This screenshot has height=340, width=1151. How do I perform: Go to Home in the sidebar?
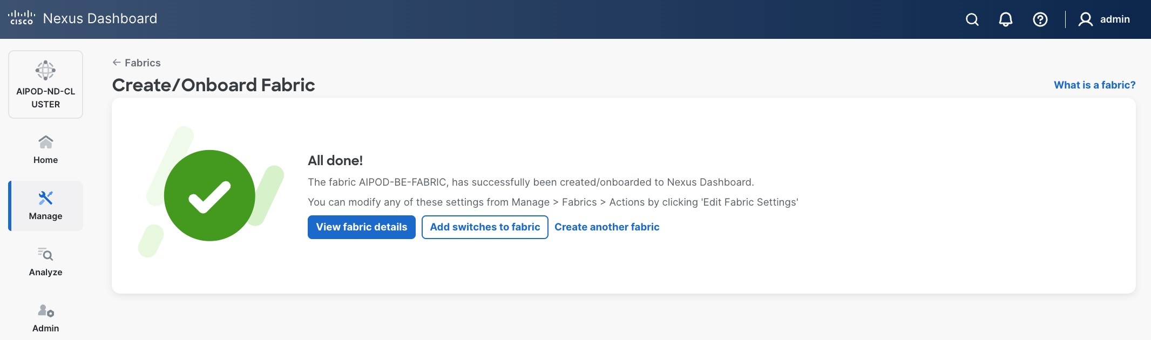pyautogui.click(x=46, y=149)
